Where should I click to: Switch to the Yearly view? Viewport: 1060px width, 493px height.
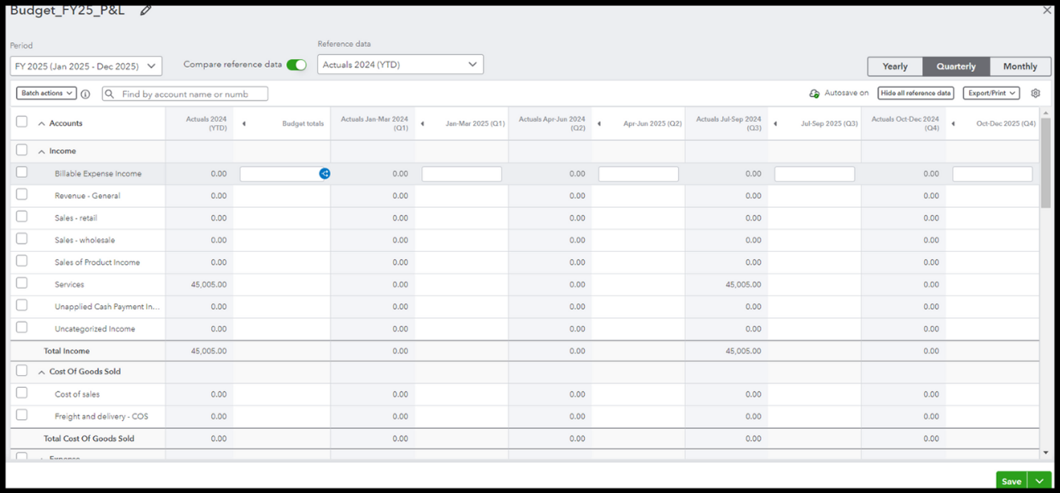895,66
